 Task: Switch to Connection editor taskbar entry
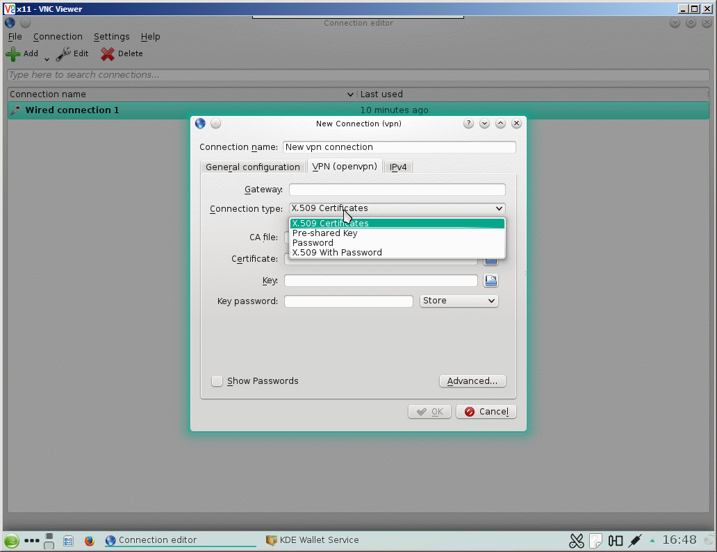(180, 540)
